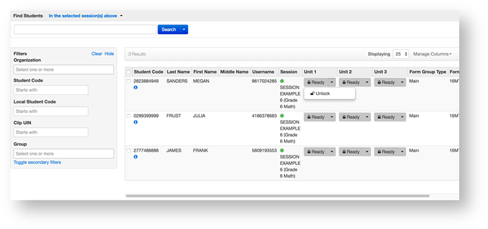
Task: Click username 5609193553
Action: pos(264,151)
